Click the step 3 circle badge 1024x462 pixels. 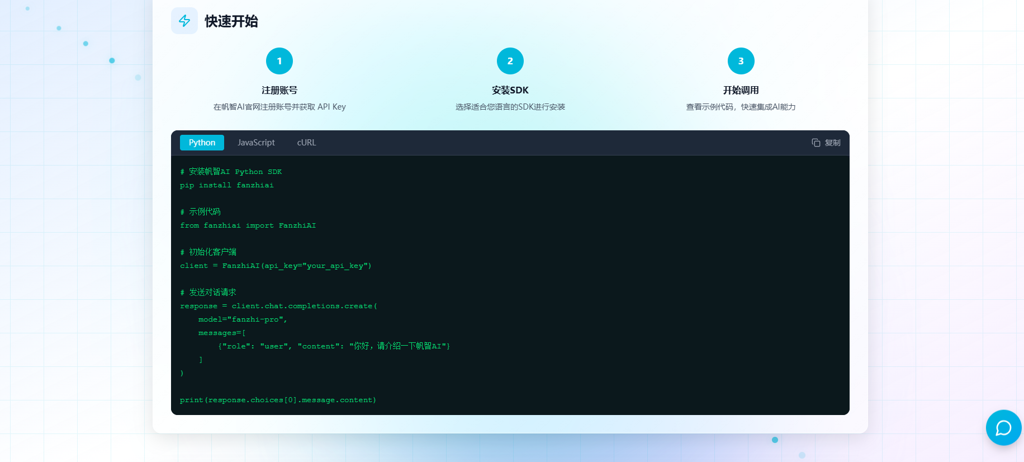coord(741,61)
